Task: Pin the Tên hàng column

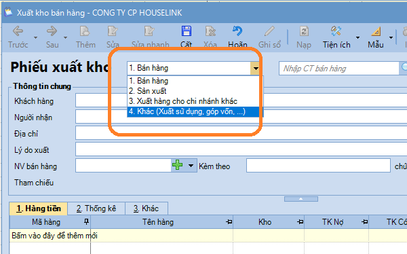Action: (229, 222)
